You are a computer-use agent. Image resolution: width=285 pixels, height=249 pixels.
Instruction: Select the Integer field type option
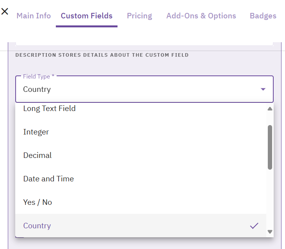pos(36,132)
